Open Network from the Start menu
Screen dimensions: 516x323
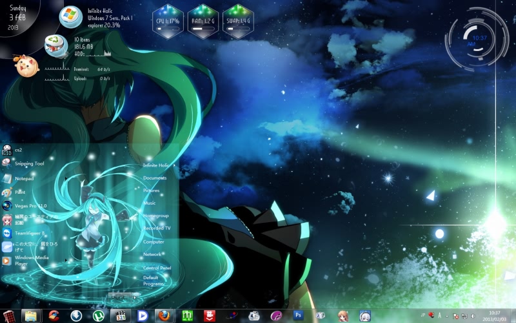point(152,254)
